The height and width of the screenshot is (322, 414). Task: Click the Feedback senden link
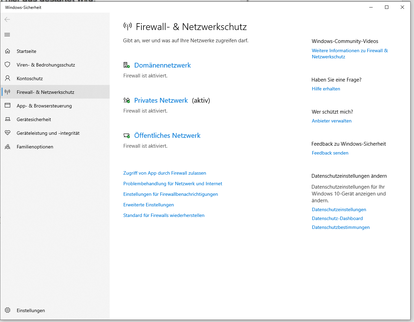point(330,153)
